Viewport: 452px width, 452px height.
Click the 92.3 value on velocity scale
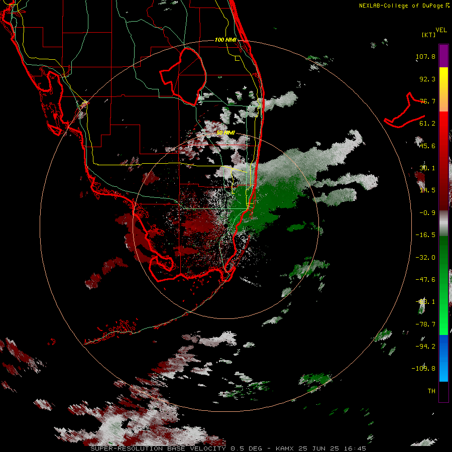click(427, 79)
